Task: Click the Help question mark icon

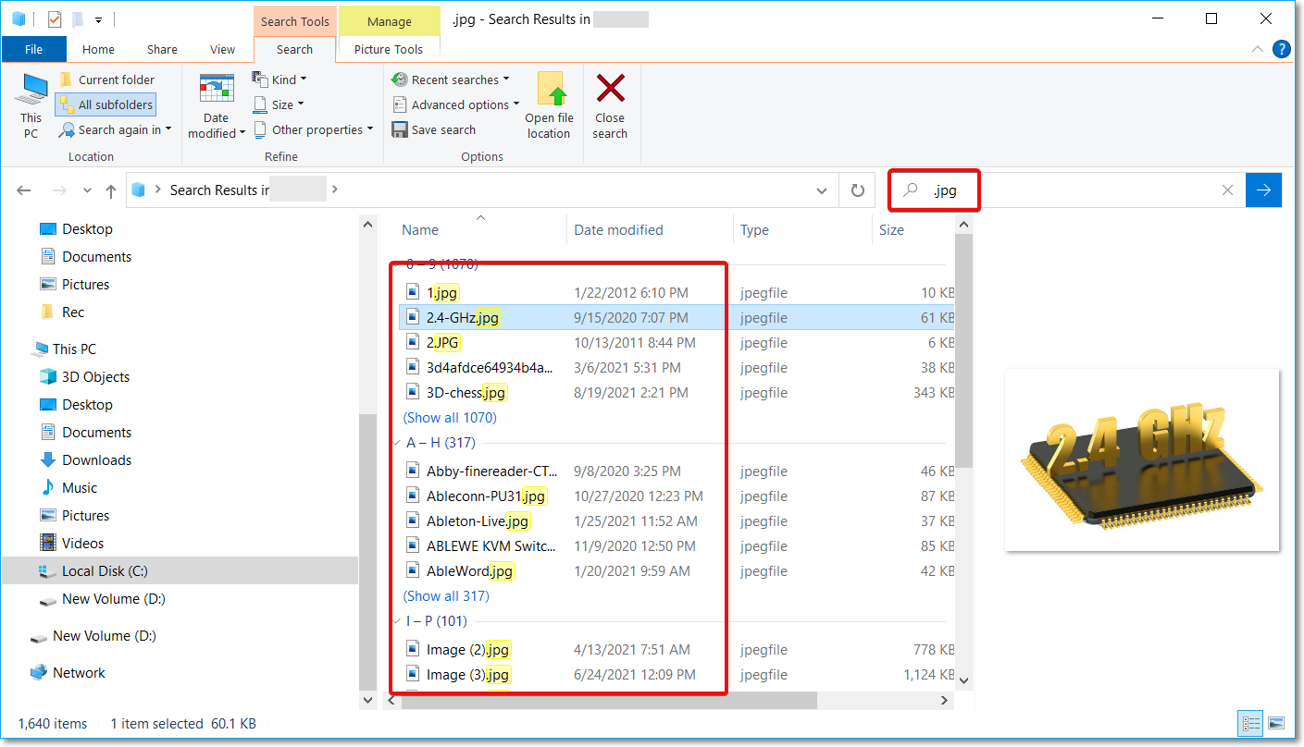Action: 1282,50
